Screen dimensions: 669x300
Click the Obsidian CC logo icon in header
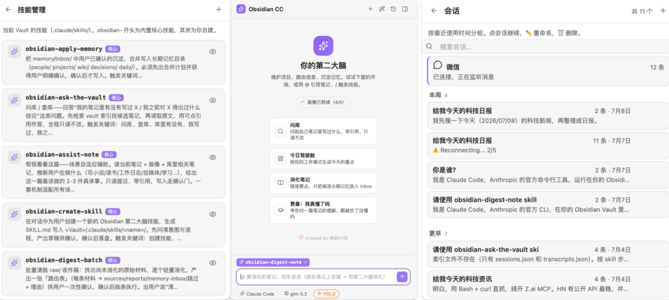pyautogui.click(x=240, y=9)
